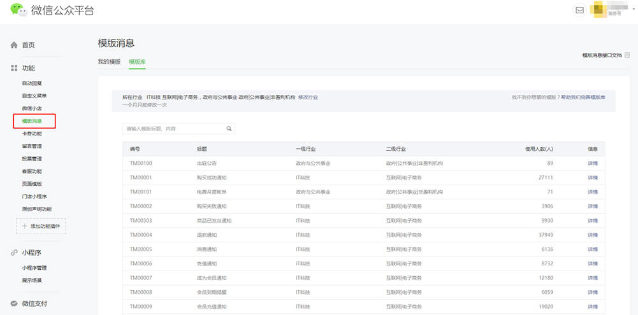Click the 添加功能插件 button
The width and height of the screenshot is (638, 315).
click(x=41, y=226)
